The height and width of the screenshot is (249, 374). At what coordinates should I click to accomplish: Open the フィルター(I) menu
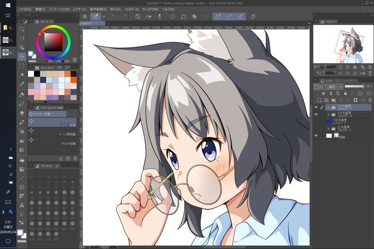click(x=131, y=9)
